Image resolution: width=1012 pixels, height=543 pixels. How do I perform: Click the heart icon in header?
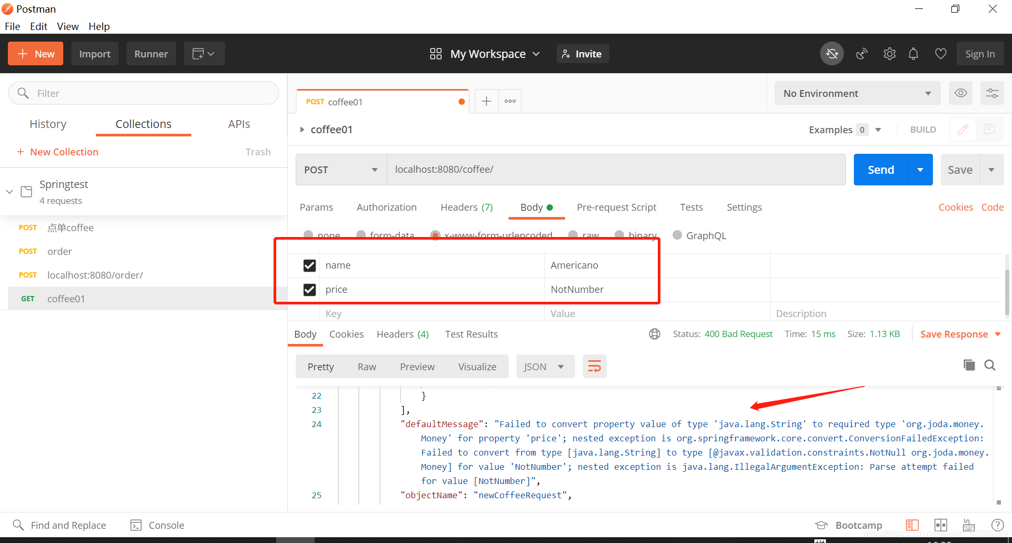pyautogui.click(x=941, y=54)
